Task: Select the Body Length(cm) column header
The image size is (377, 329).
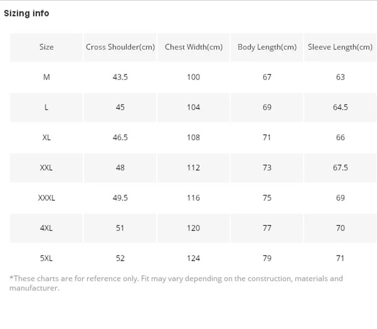Action: 267,47
